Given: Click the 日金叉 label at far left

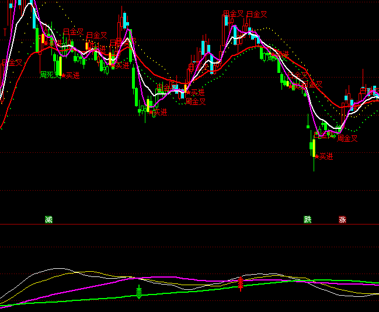Looking at the screenshot, I should click(x=12, y=63).
